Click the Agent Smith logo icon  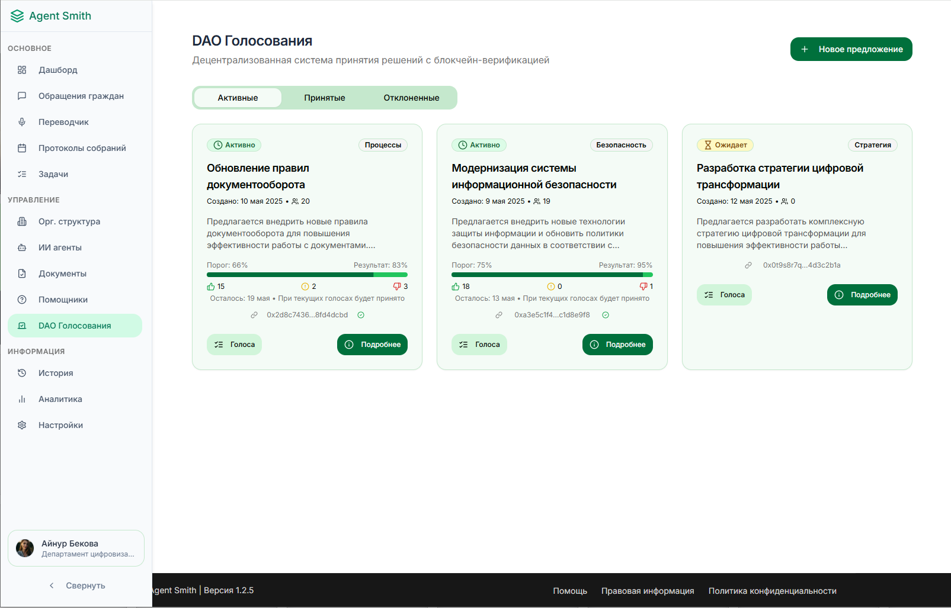pos(17,16)
